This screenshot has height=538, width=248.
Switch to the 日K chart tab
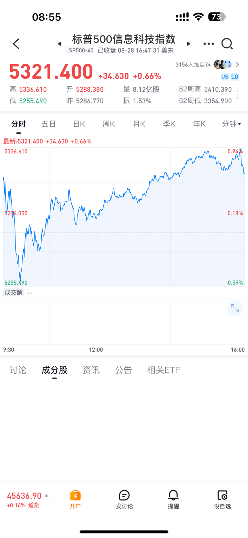[x=79, y=124]
